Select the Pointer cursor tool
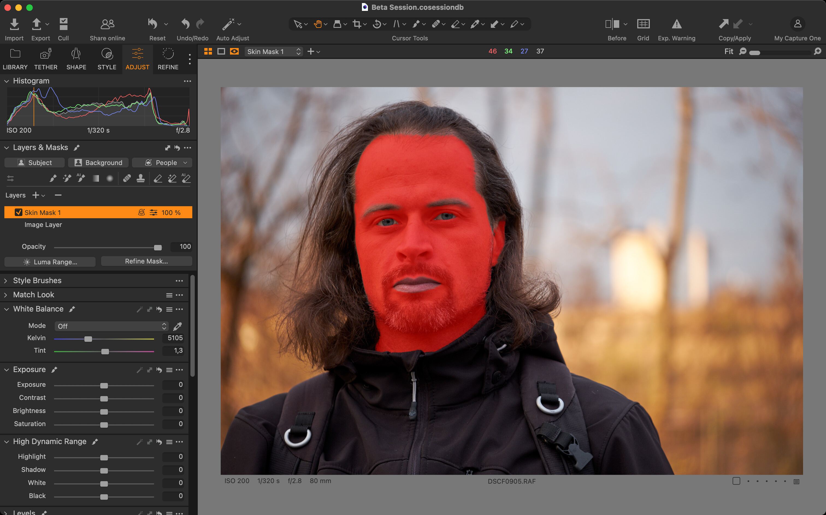826x515 pixels. click(298, 24)
